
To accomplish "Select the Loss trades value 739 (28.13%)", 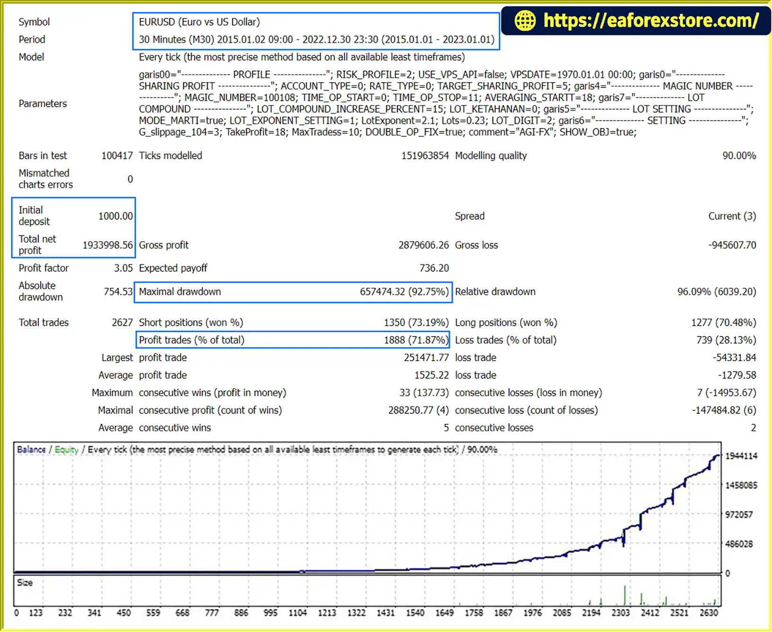I will (726, 340).
